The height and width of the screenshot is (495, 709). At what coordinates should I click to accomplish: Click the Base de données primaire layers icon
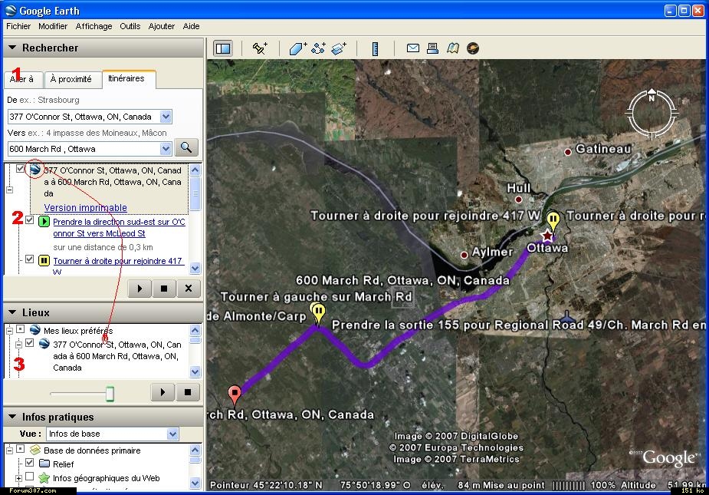[35, 450]
